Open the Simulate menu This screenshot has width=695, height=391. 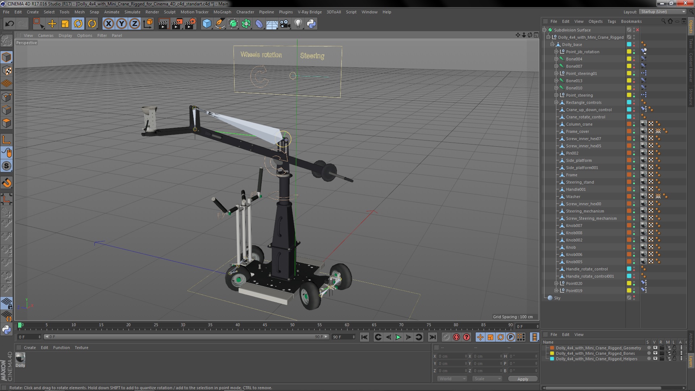133,12
